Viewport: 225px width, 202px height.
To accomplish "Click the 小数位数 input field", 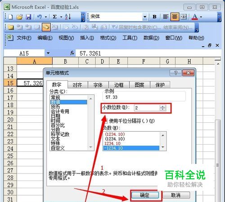I will pos(147,107).
